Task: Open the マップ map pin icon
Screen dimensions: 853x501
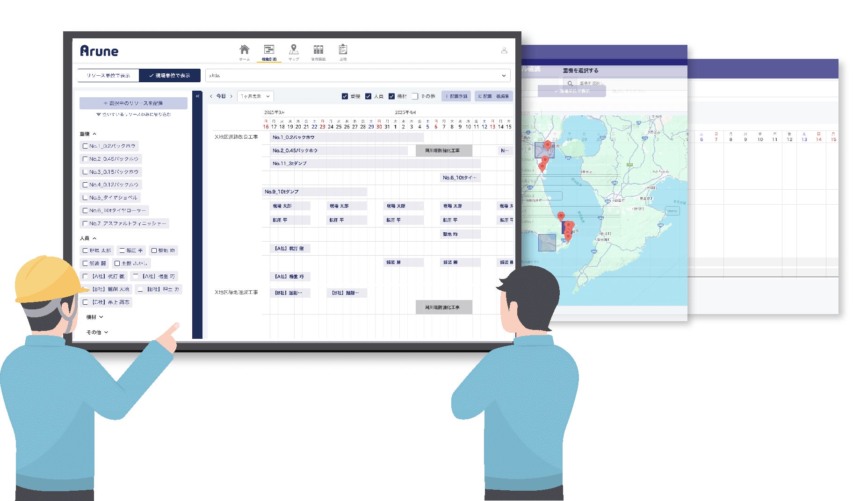Action: (294, 49)
